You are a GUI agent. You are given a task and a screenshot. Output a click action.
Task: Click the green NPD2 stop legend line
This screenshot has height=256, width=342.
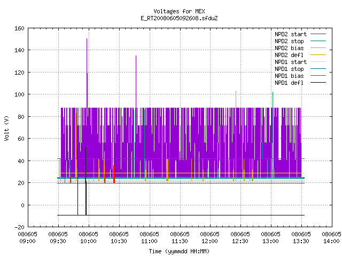pos(318,41)
